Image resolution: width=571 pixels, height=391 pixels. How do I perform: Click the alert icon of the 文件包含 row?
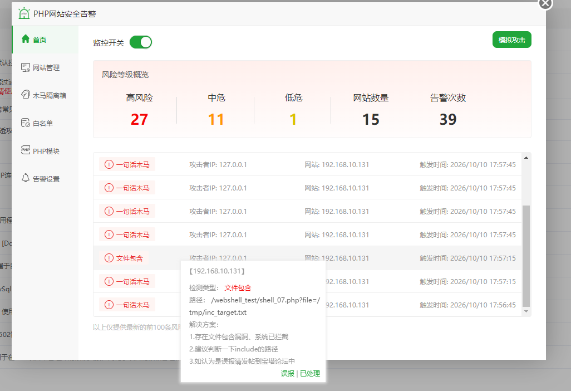click(x=109, y=258)
